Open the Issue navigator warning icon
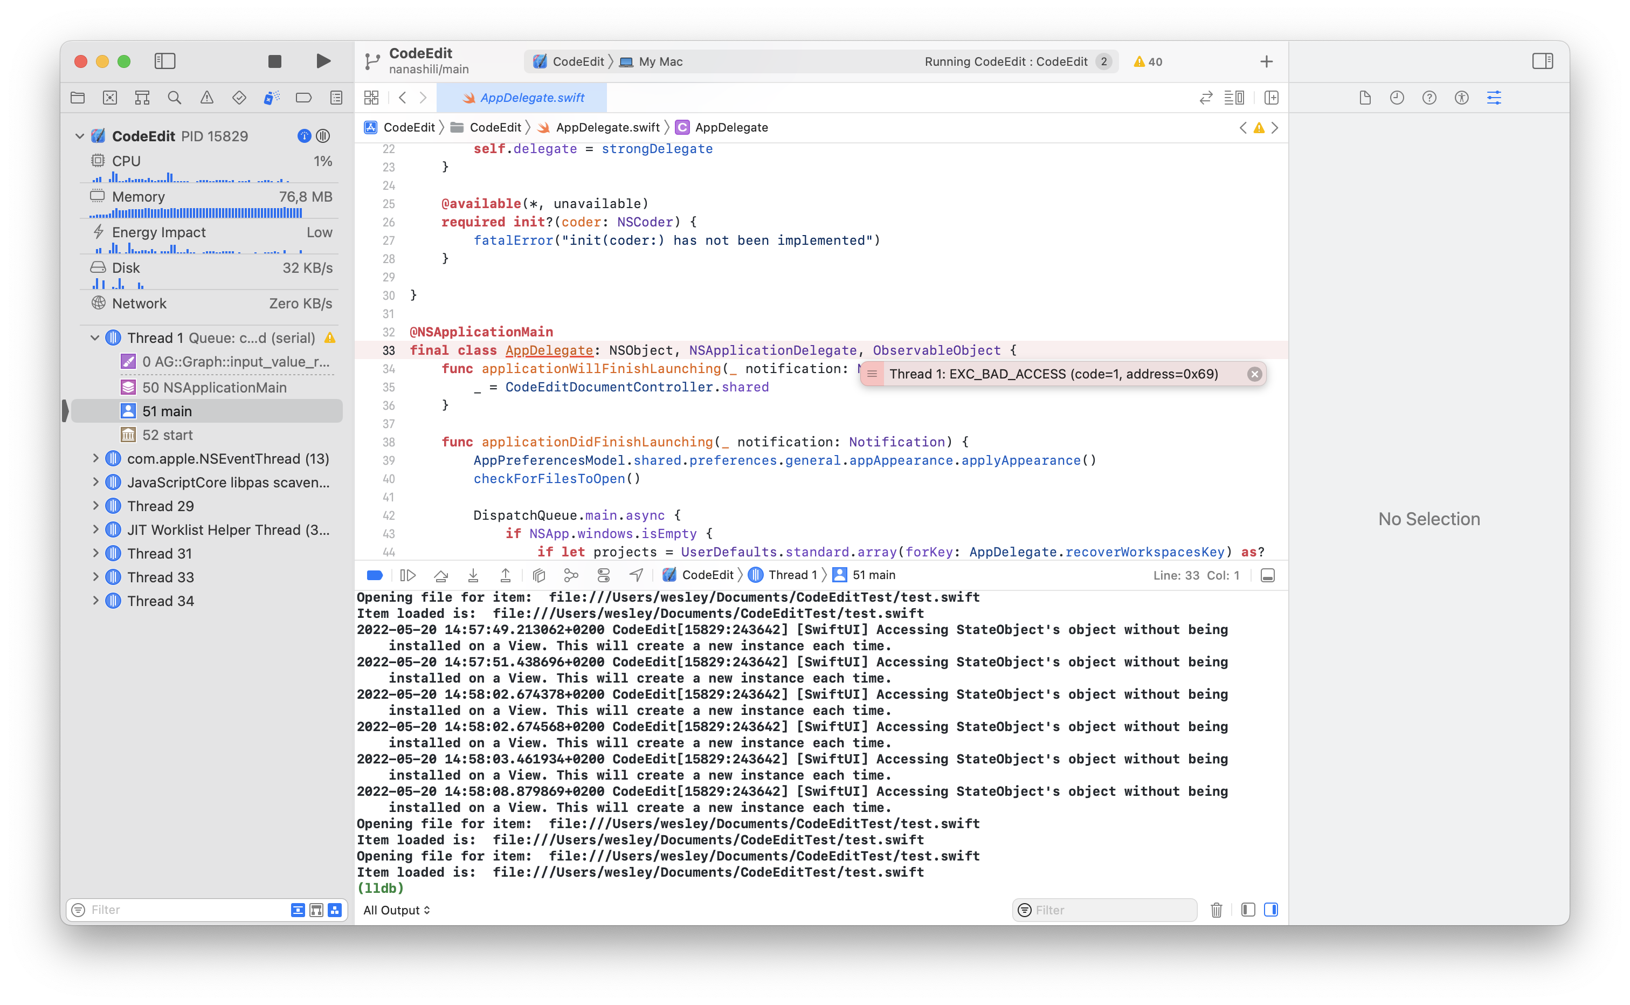 (206, 98)
